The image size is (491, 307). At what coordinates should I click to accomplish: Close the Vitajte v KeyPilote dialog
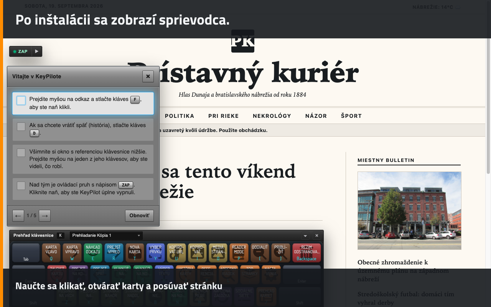(148, 76)
